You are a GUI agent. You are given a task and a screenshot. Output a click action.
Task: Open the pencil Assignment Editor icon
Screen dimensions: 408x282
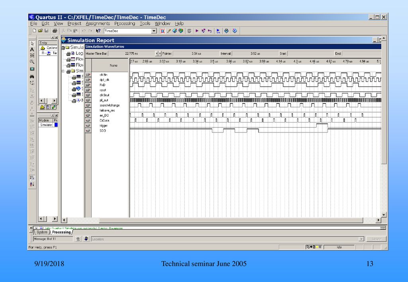(169, 31)
